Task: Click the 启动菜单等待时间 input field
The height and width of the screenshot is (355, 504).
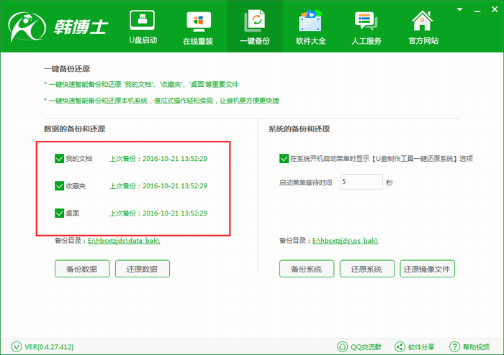Action: point(361,182)
